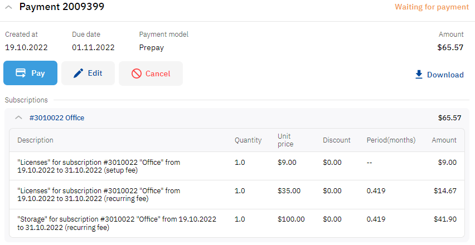Click the Download arrow icon
The height and width of the screenshot is (245, 475).
tap(419, 75)
